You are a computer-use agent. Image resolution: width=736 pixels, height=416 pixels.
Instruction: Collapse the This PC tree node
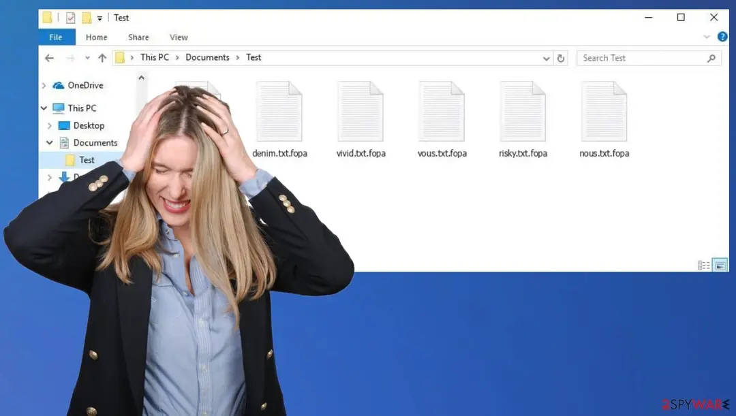pyautogui.click(x=44, y=108)
